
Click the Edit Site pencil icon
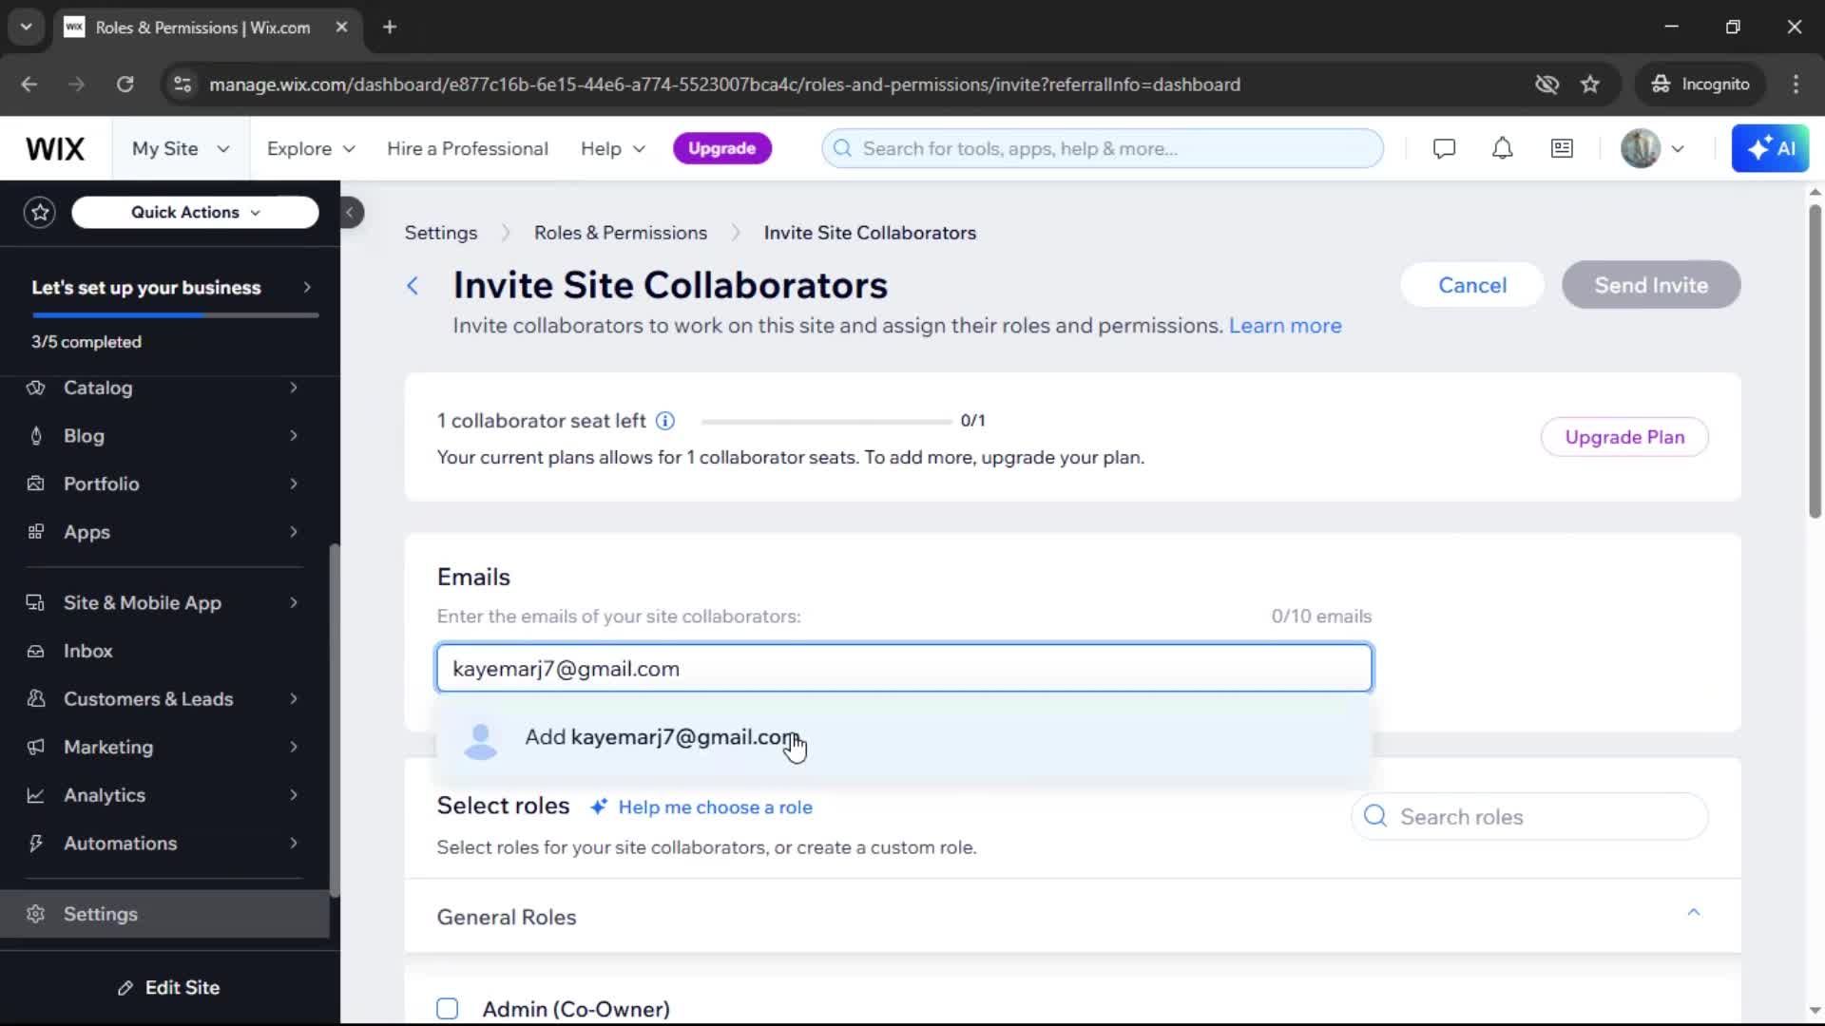pos(125,988)
